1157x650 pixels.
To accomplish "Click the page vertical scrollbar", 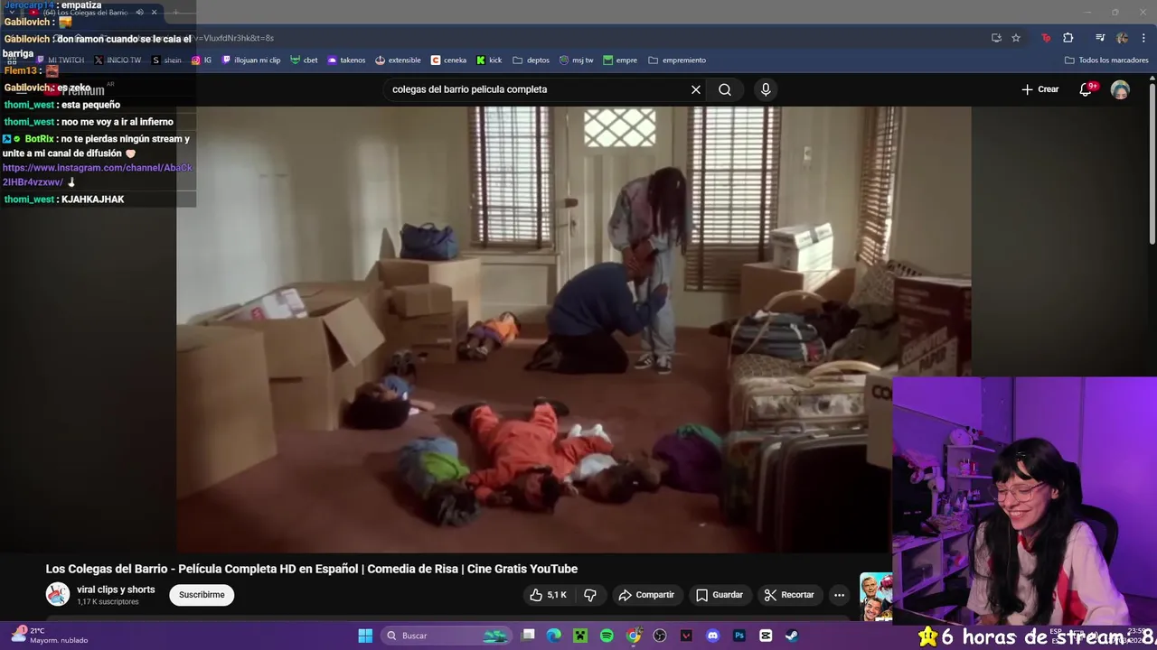I will (x=1152, y=162).
